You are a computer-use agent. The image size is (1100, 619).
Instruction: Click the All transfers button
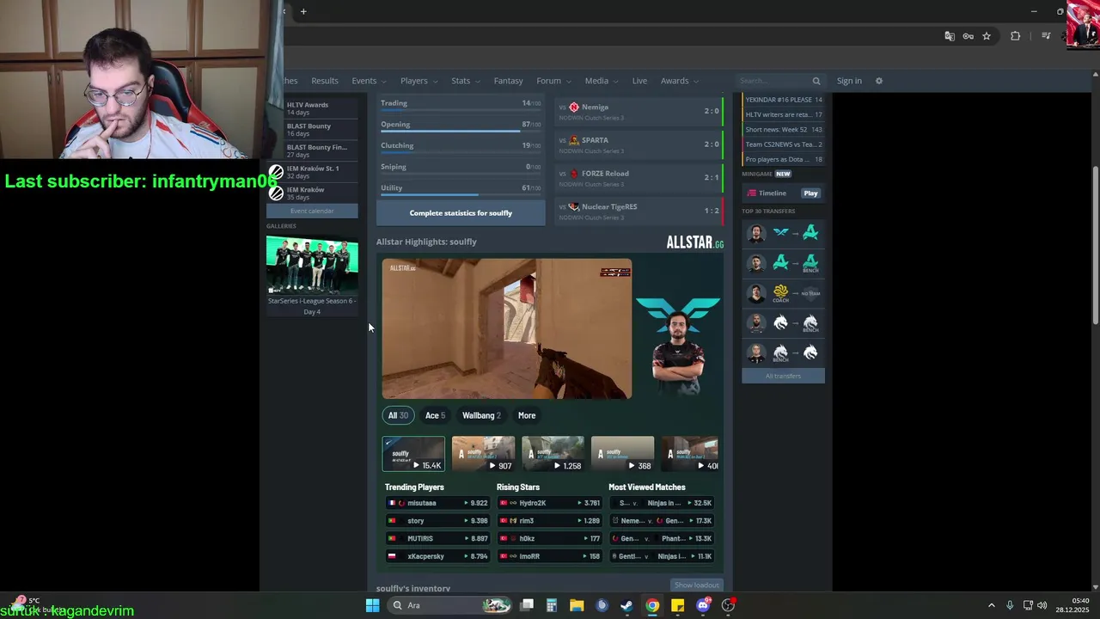tap(783, 376)
